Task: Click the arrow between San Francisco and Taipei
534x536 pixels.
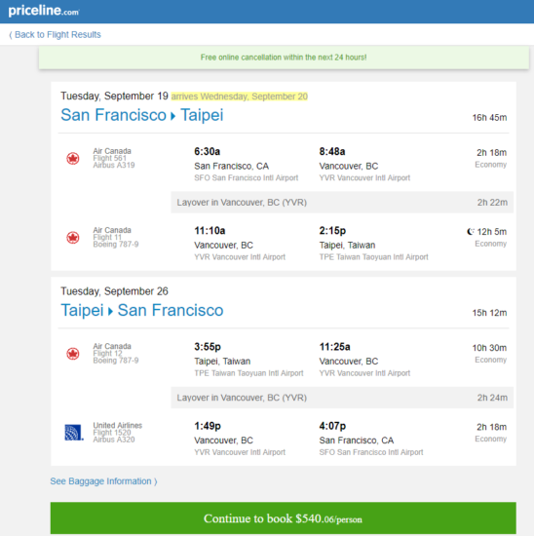Action: [173, 116]
